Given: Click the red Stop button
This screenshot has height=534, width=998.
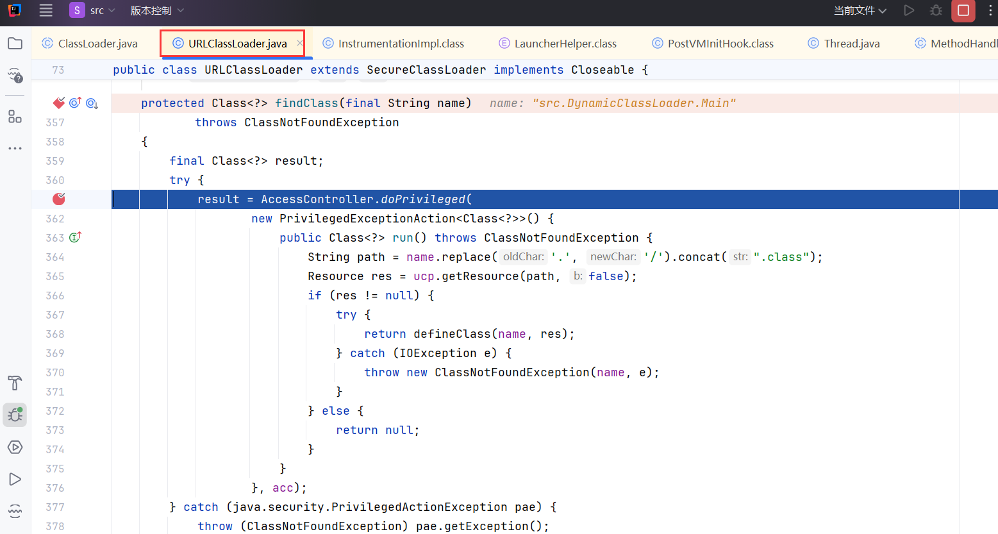Looking at the screenshot, I should 963,11.
